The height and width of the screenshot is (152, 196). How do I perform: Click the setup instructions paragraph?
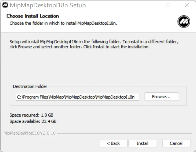pyautogui.click(x=94, y=44)
